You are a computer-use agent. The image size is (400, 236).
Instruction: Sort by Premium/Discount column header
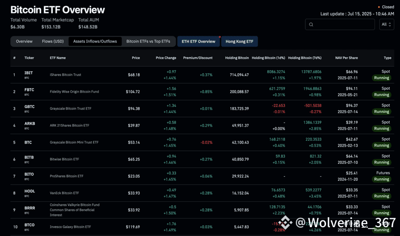198,58
